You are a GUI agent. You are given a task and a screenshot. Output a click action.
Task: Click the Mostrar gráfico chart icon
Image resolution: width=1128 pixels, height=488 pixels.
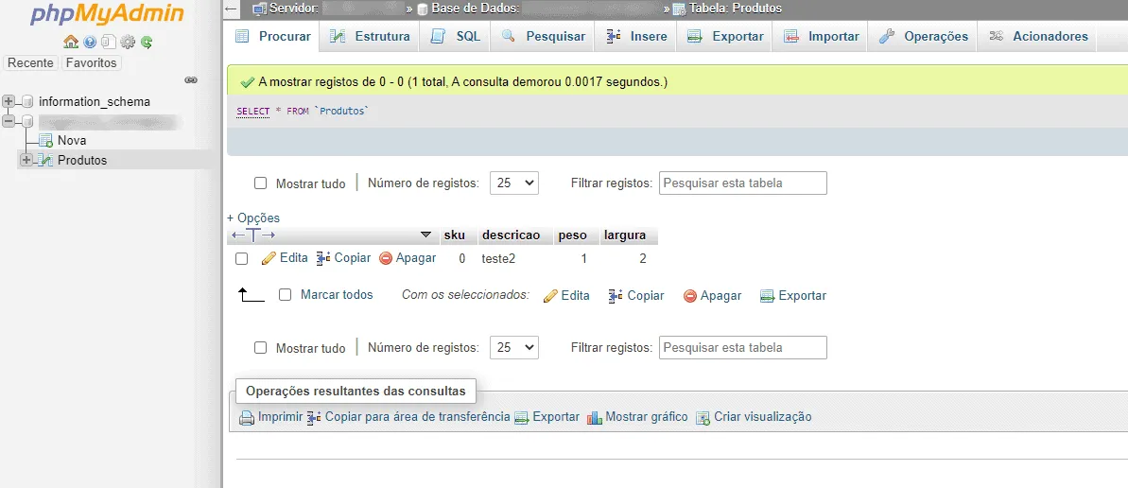tap(594, 417)
